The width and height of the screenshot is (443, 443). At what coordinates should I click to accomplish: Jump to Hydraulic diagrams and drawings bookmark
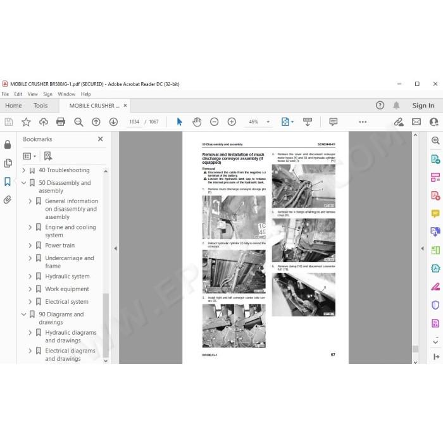coord(71,337)
